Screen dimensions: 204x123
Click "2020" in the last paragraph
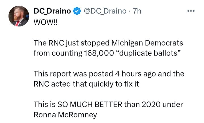coord(151,105)
